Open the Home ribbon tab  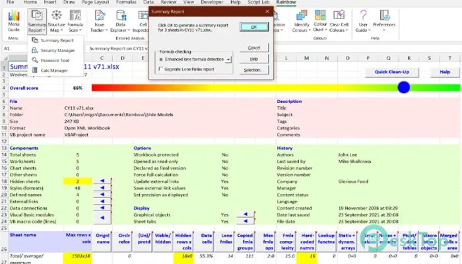tap(30, 2)
